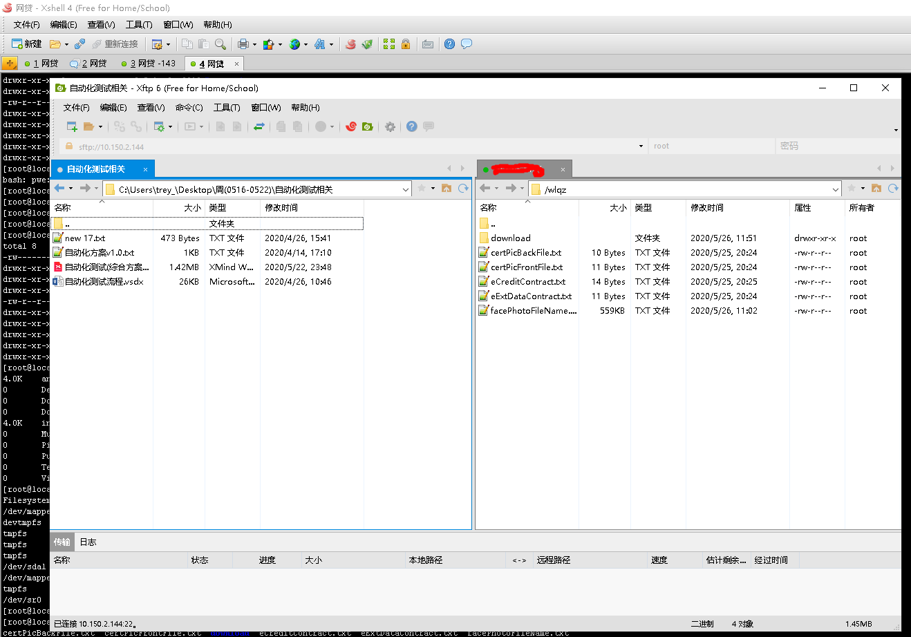Click Xshell keyboard icon

428,44
